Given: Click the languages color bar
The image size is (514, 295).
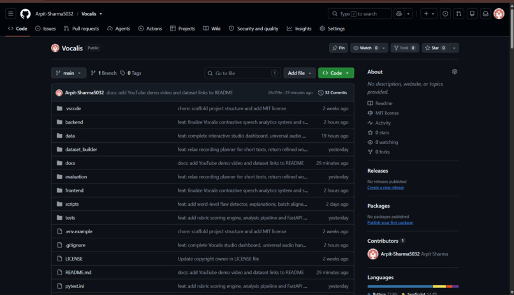Looking at the screenshot, I should pyautogui.click(x=413, y=287).
